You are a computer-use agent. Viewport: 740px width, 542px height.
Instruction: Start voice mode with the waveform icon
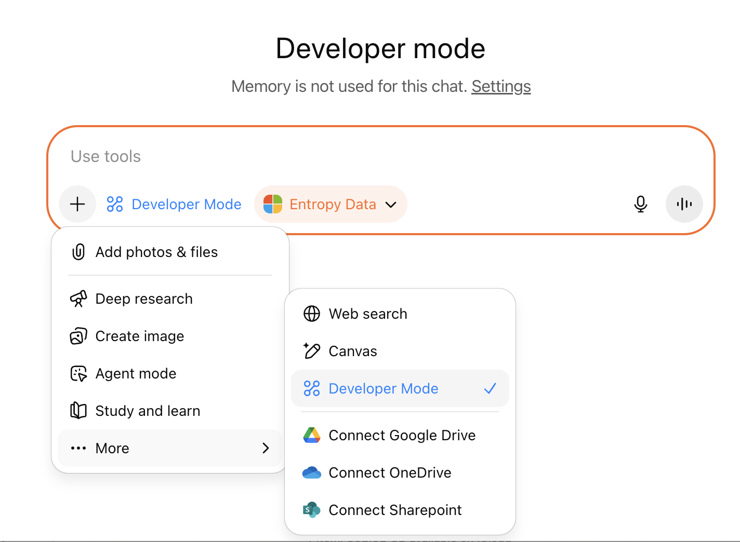pyautogui.click(x=684, y=204)
